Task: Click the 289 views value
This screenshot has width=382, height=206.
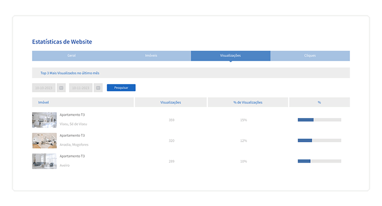Action: (171, 161)
